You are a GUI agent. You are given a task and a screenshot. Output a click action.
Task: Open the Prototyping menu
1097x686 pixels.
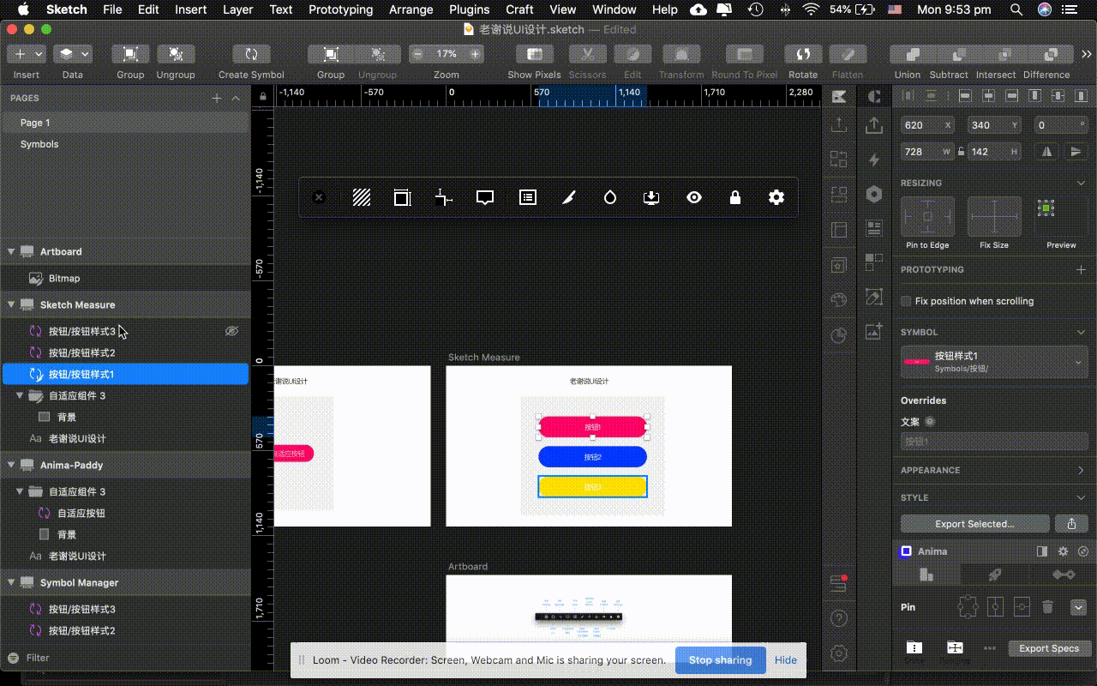[340, 9]
